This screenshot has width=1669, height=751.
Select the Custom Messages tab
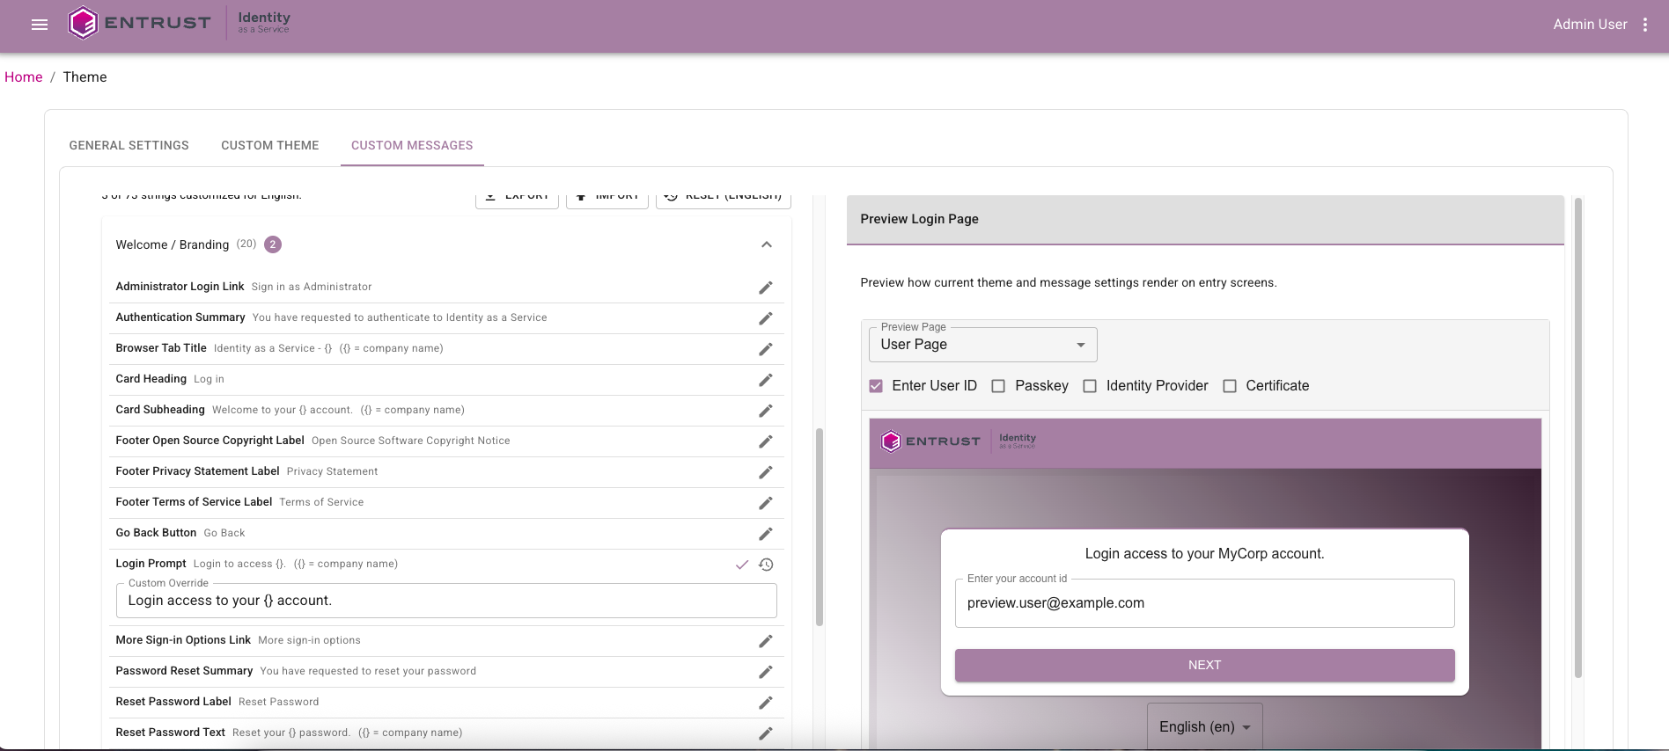point(412,145)
